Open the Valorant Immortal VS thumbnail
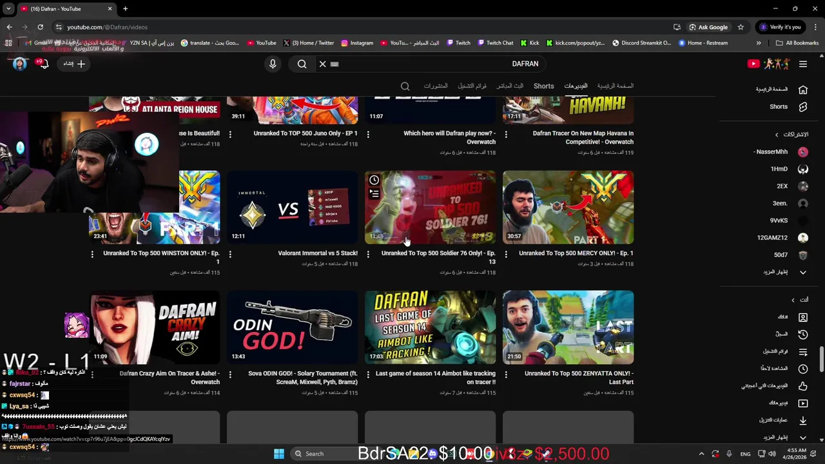Viewport: 825px width, 464px height. [x=292, y=207]
